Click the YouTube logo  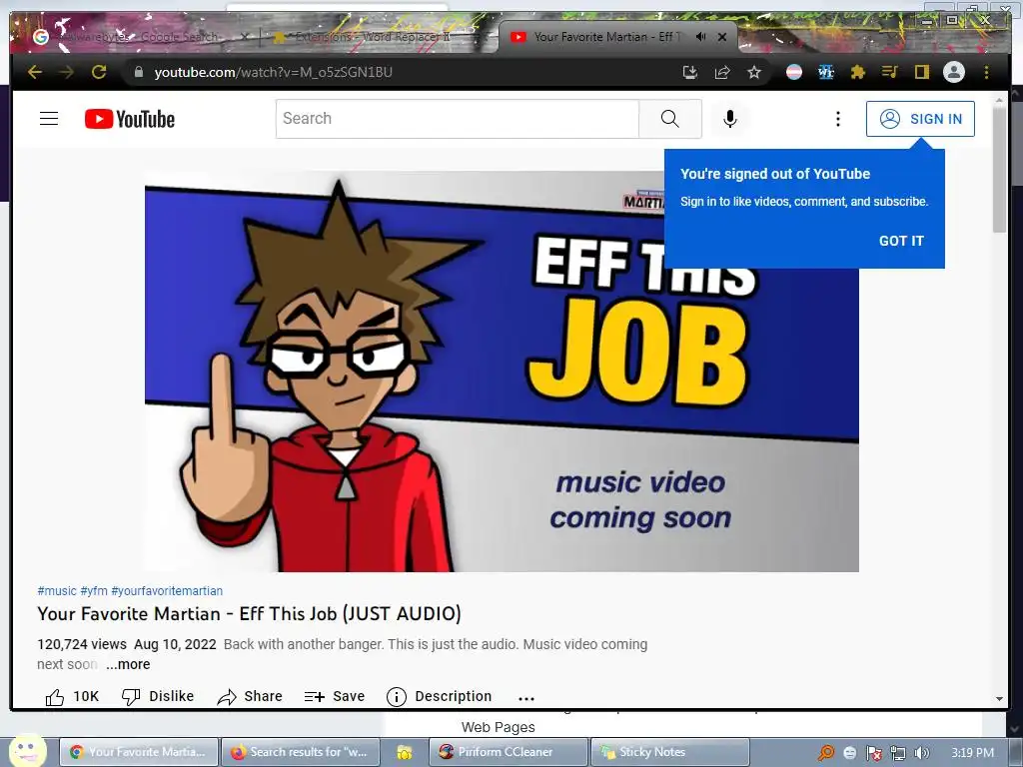tap(130, 119)
